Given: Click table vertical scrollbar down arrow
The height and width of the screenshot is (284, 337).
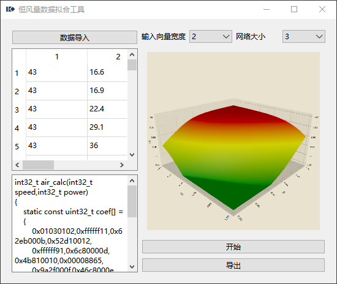Looking at the screenshot, I should pos(132,155).
